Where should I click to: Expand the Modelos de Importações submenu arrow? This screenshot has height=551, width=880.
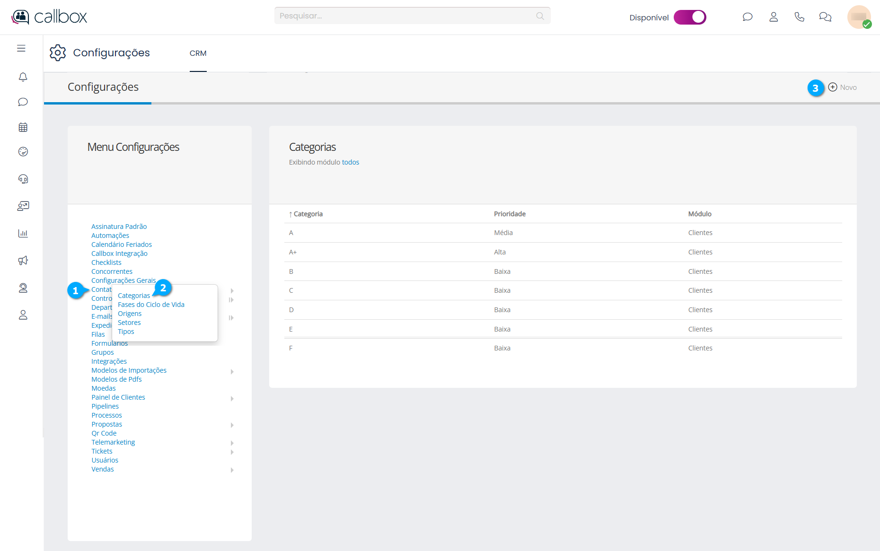[232, 372]
